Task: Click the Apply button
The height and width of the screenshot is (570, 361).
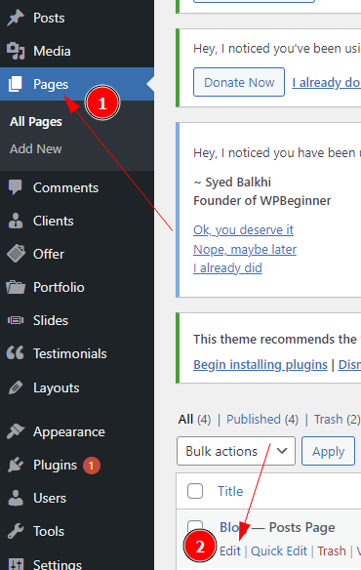Action: click(x=328, y=451)
